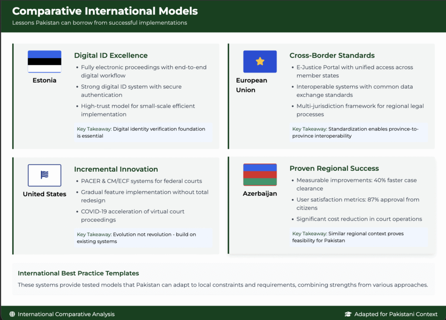Screen dimensions: 446x320
Task: Click the Estonia flag icon
Action: coord(44,61)
